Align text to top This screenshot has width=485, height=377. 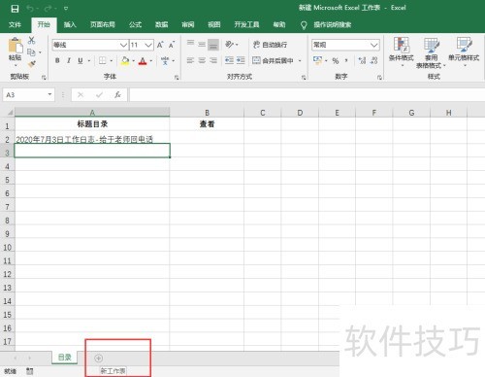[x=190, y=44]
